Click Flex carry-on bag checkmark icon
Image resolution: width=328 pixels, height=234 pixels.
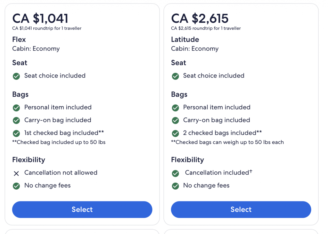pos(16,121)
